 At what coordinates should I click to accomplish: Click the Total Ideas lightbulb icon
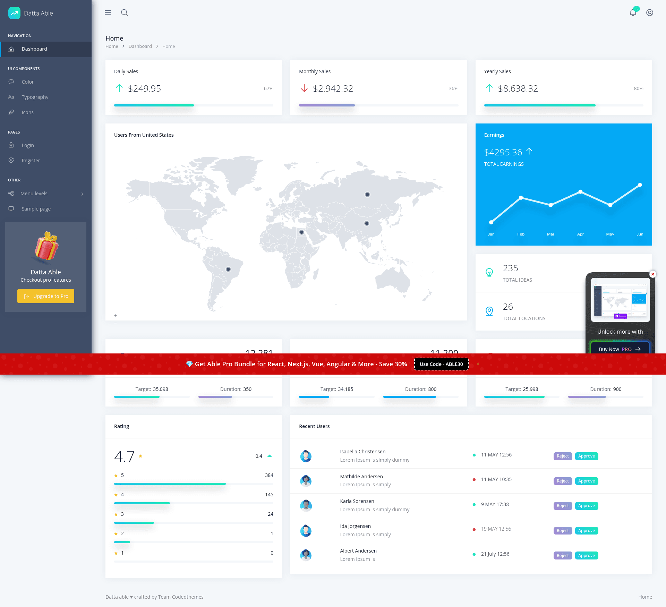(x=489, y=273)
